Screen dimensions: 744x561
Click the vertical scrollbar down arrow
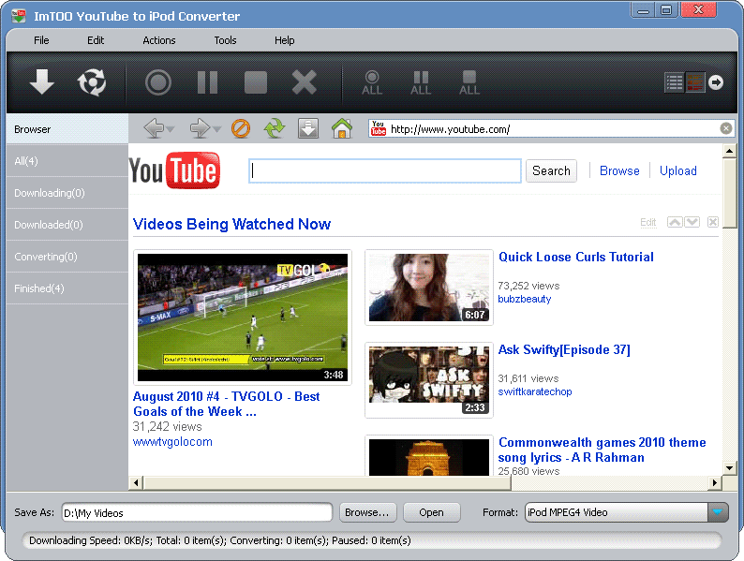[729, 468]
